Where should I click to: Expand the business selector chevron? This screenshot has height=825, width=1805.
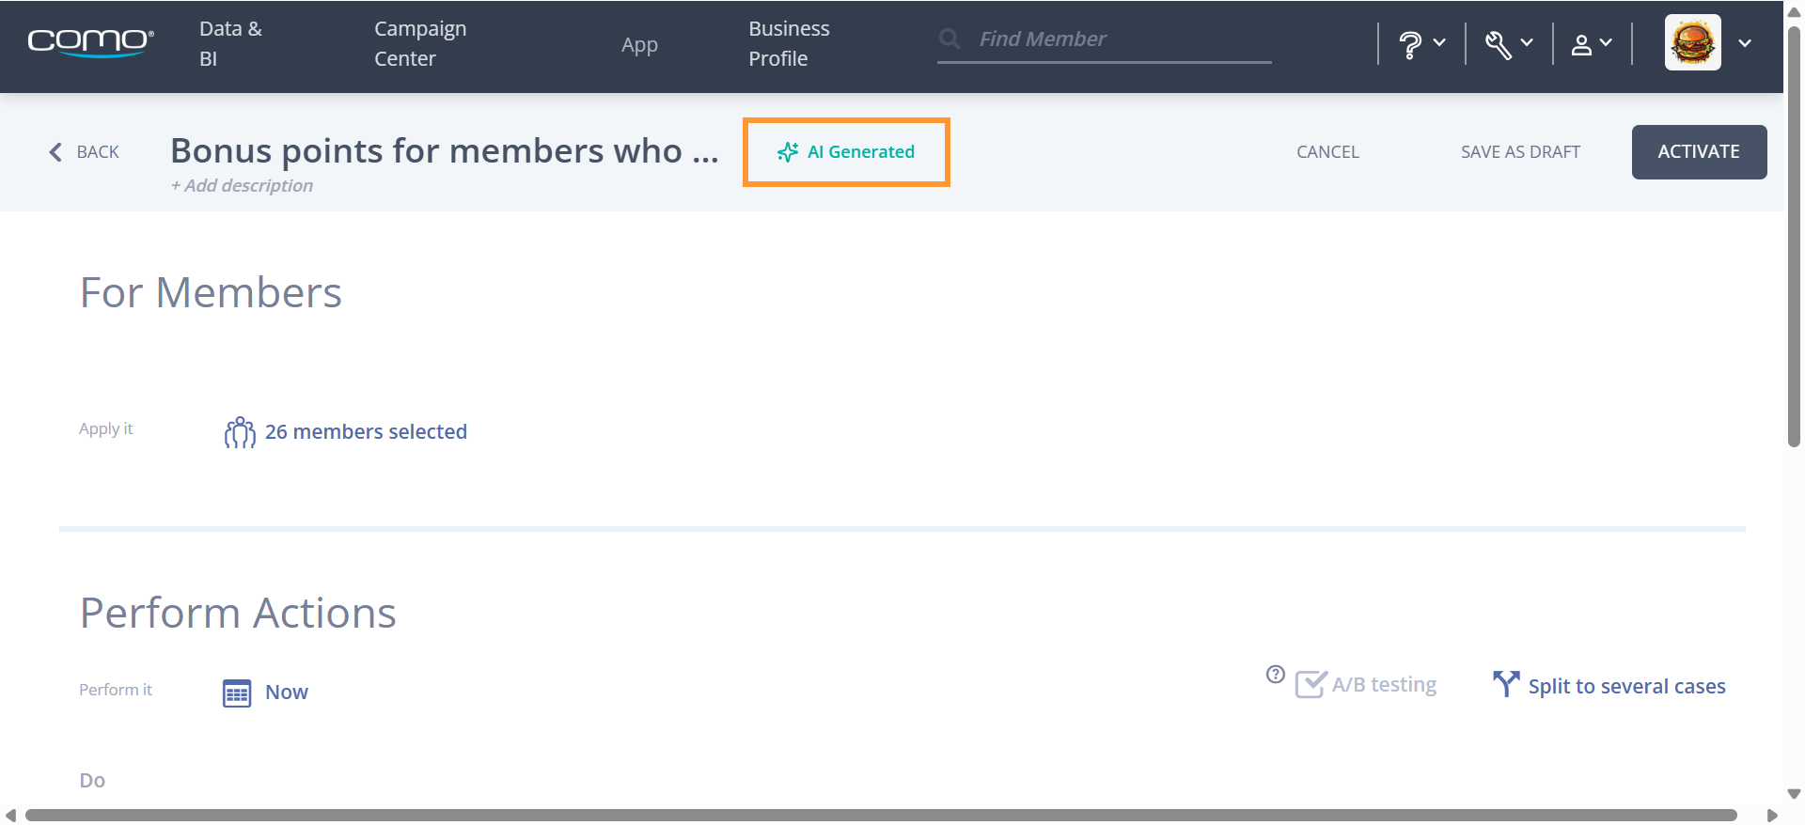point(1745,43)
